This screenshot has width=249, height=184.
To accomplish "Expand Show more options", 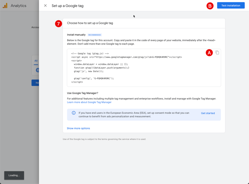I will coord(78,128).
